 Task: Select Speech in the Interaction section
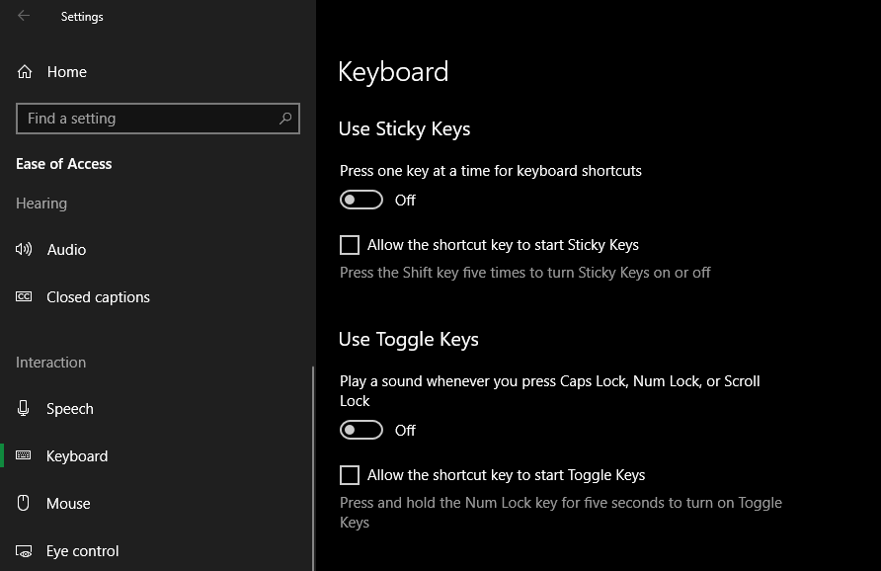[x=69, y=408]
